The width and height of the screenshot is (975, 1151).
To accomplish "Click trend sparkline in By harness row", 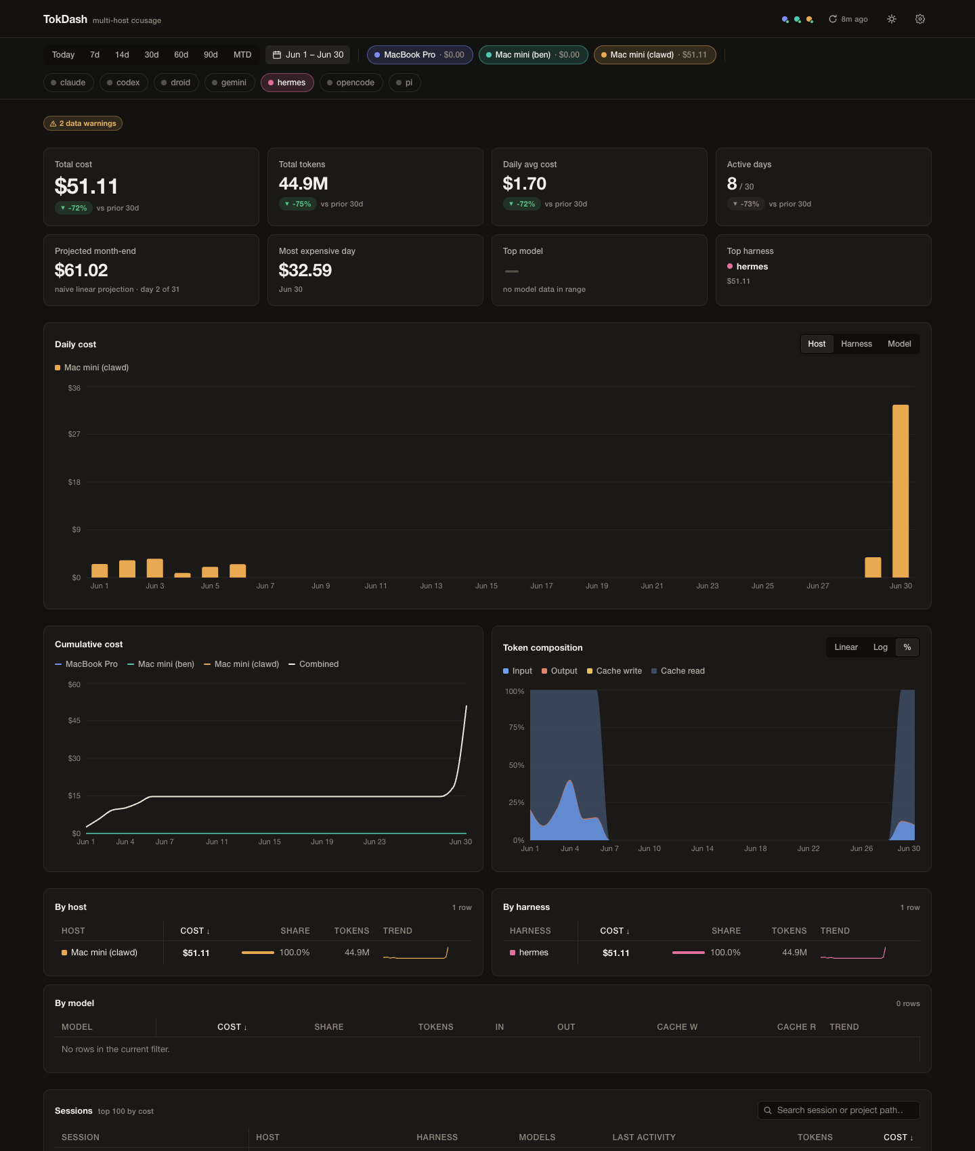I will point(853,953).
